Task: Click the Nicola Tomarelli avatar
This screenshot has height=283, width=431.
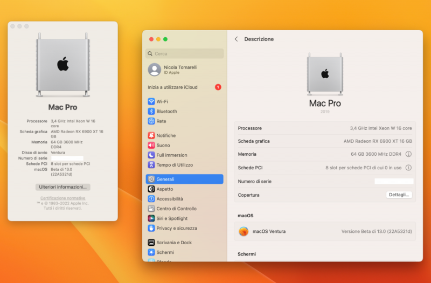Action: pos(155,70)
